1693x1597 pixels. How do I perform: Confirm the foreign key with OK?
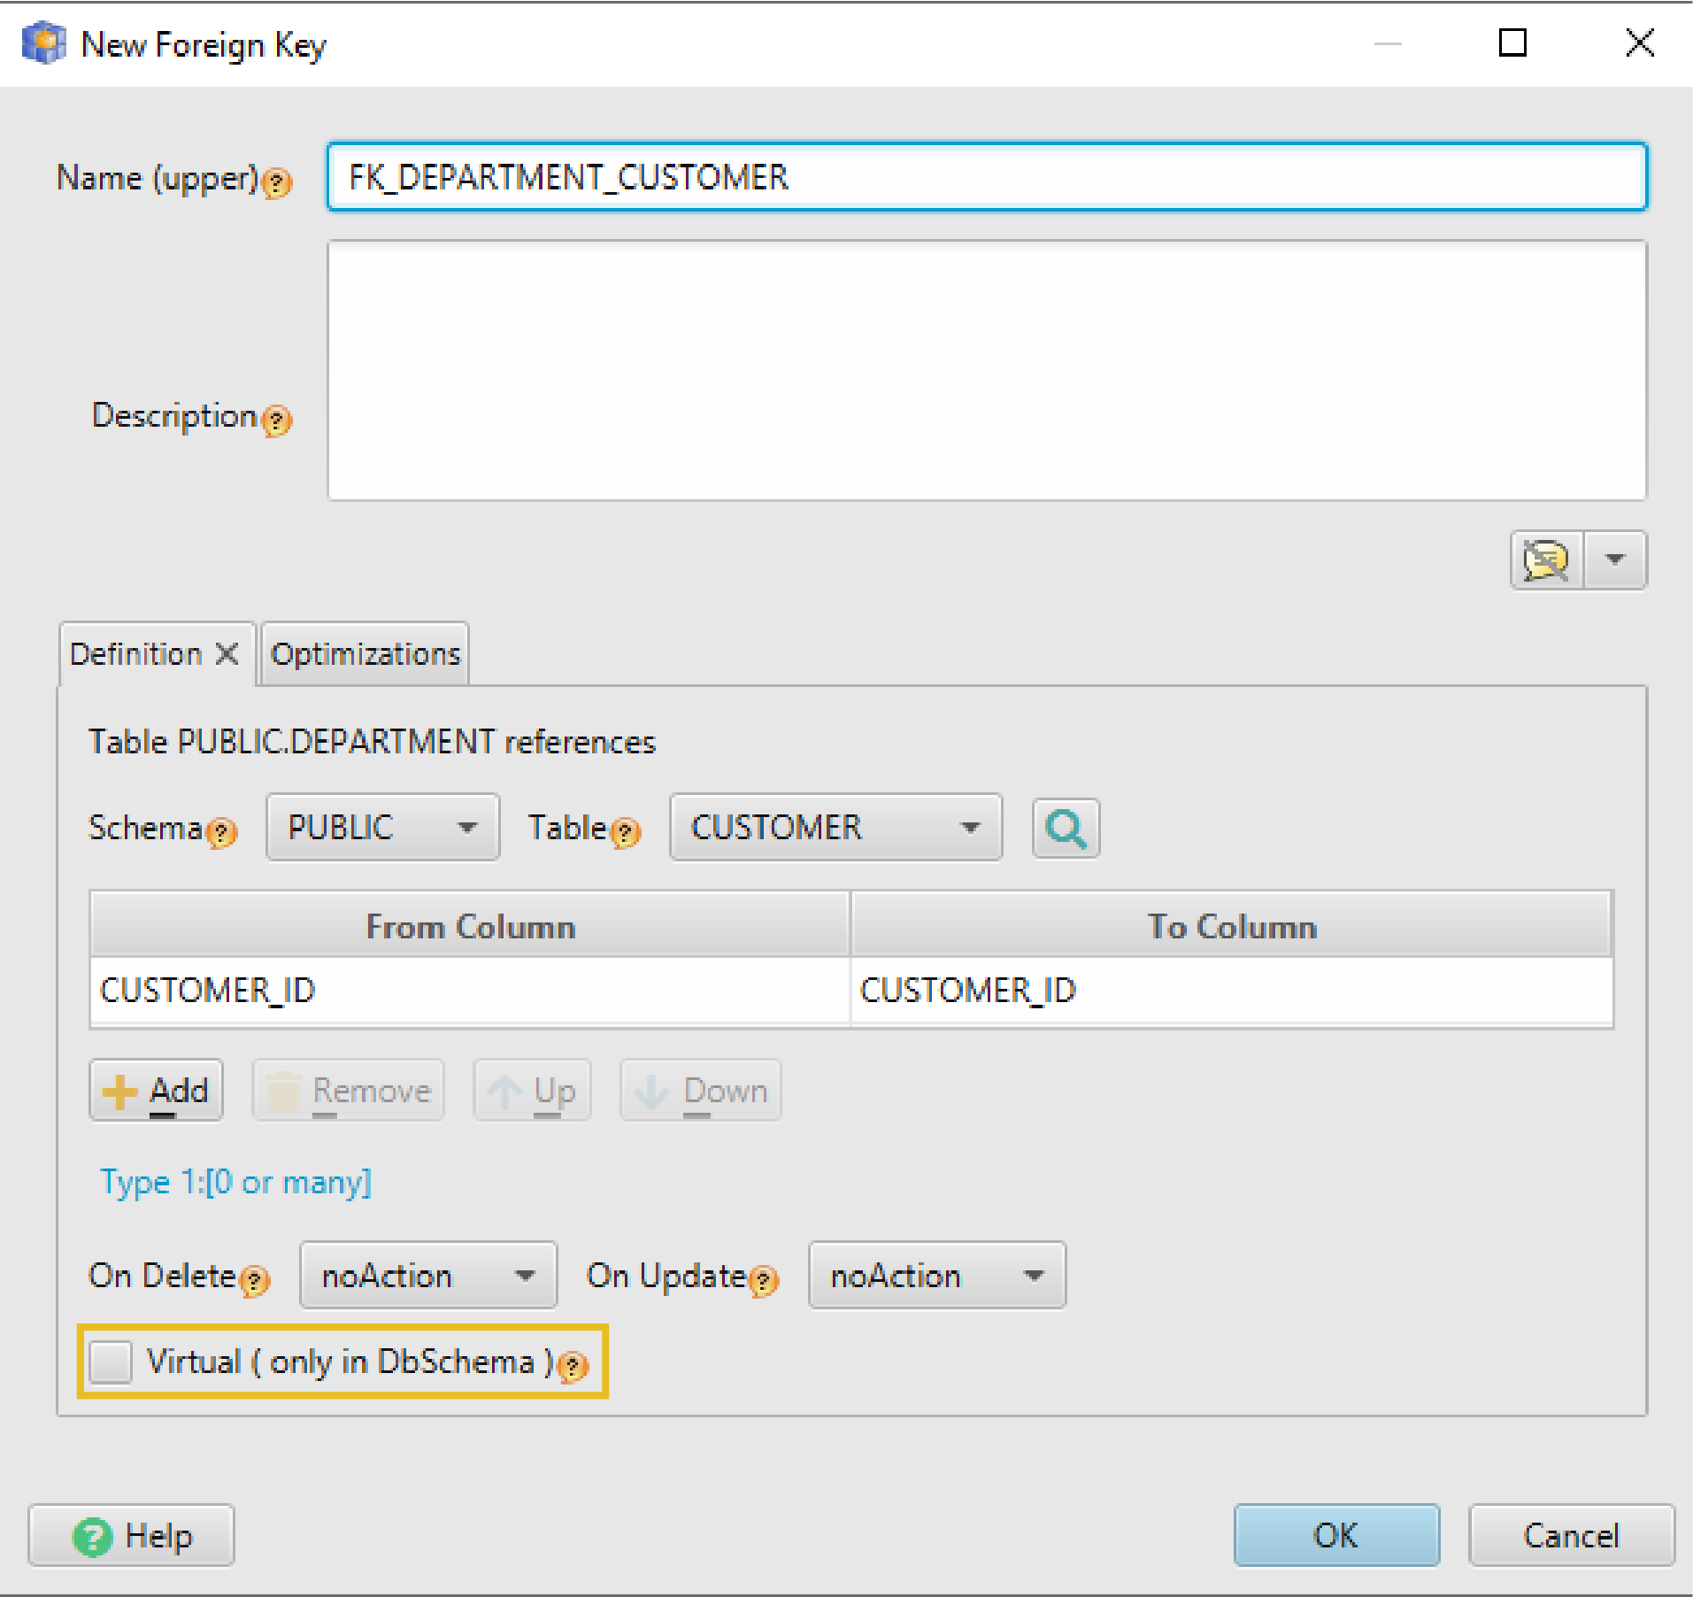(x=1335, y=1535)
